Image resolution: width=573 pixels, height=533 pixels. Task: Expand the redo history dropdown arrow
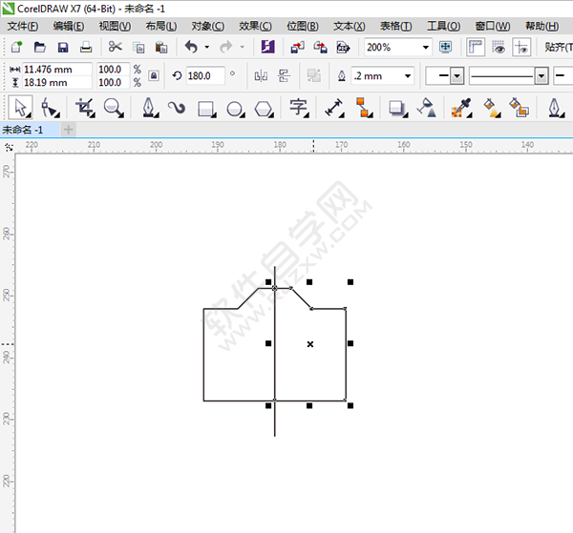(242, 47)
